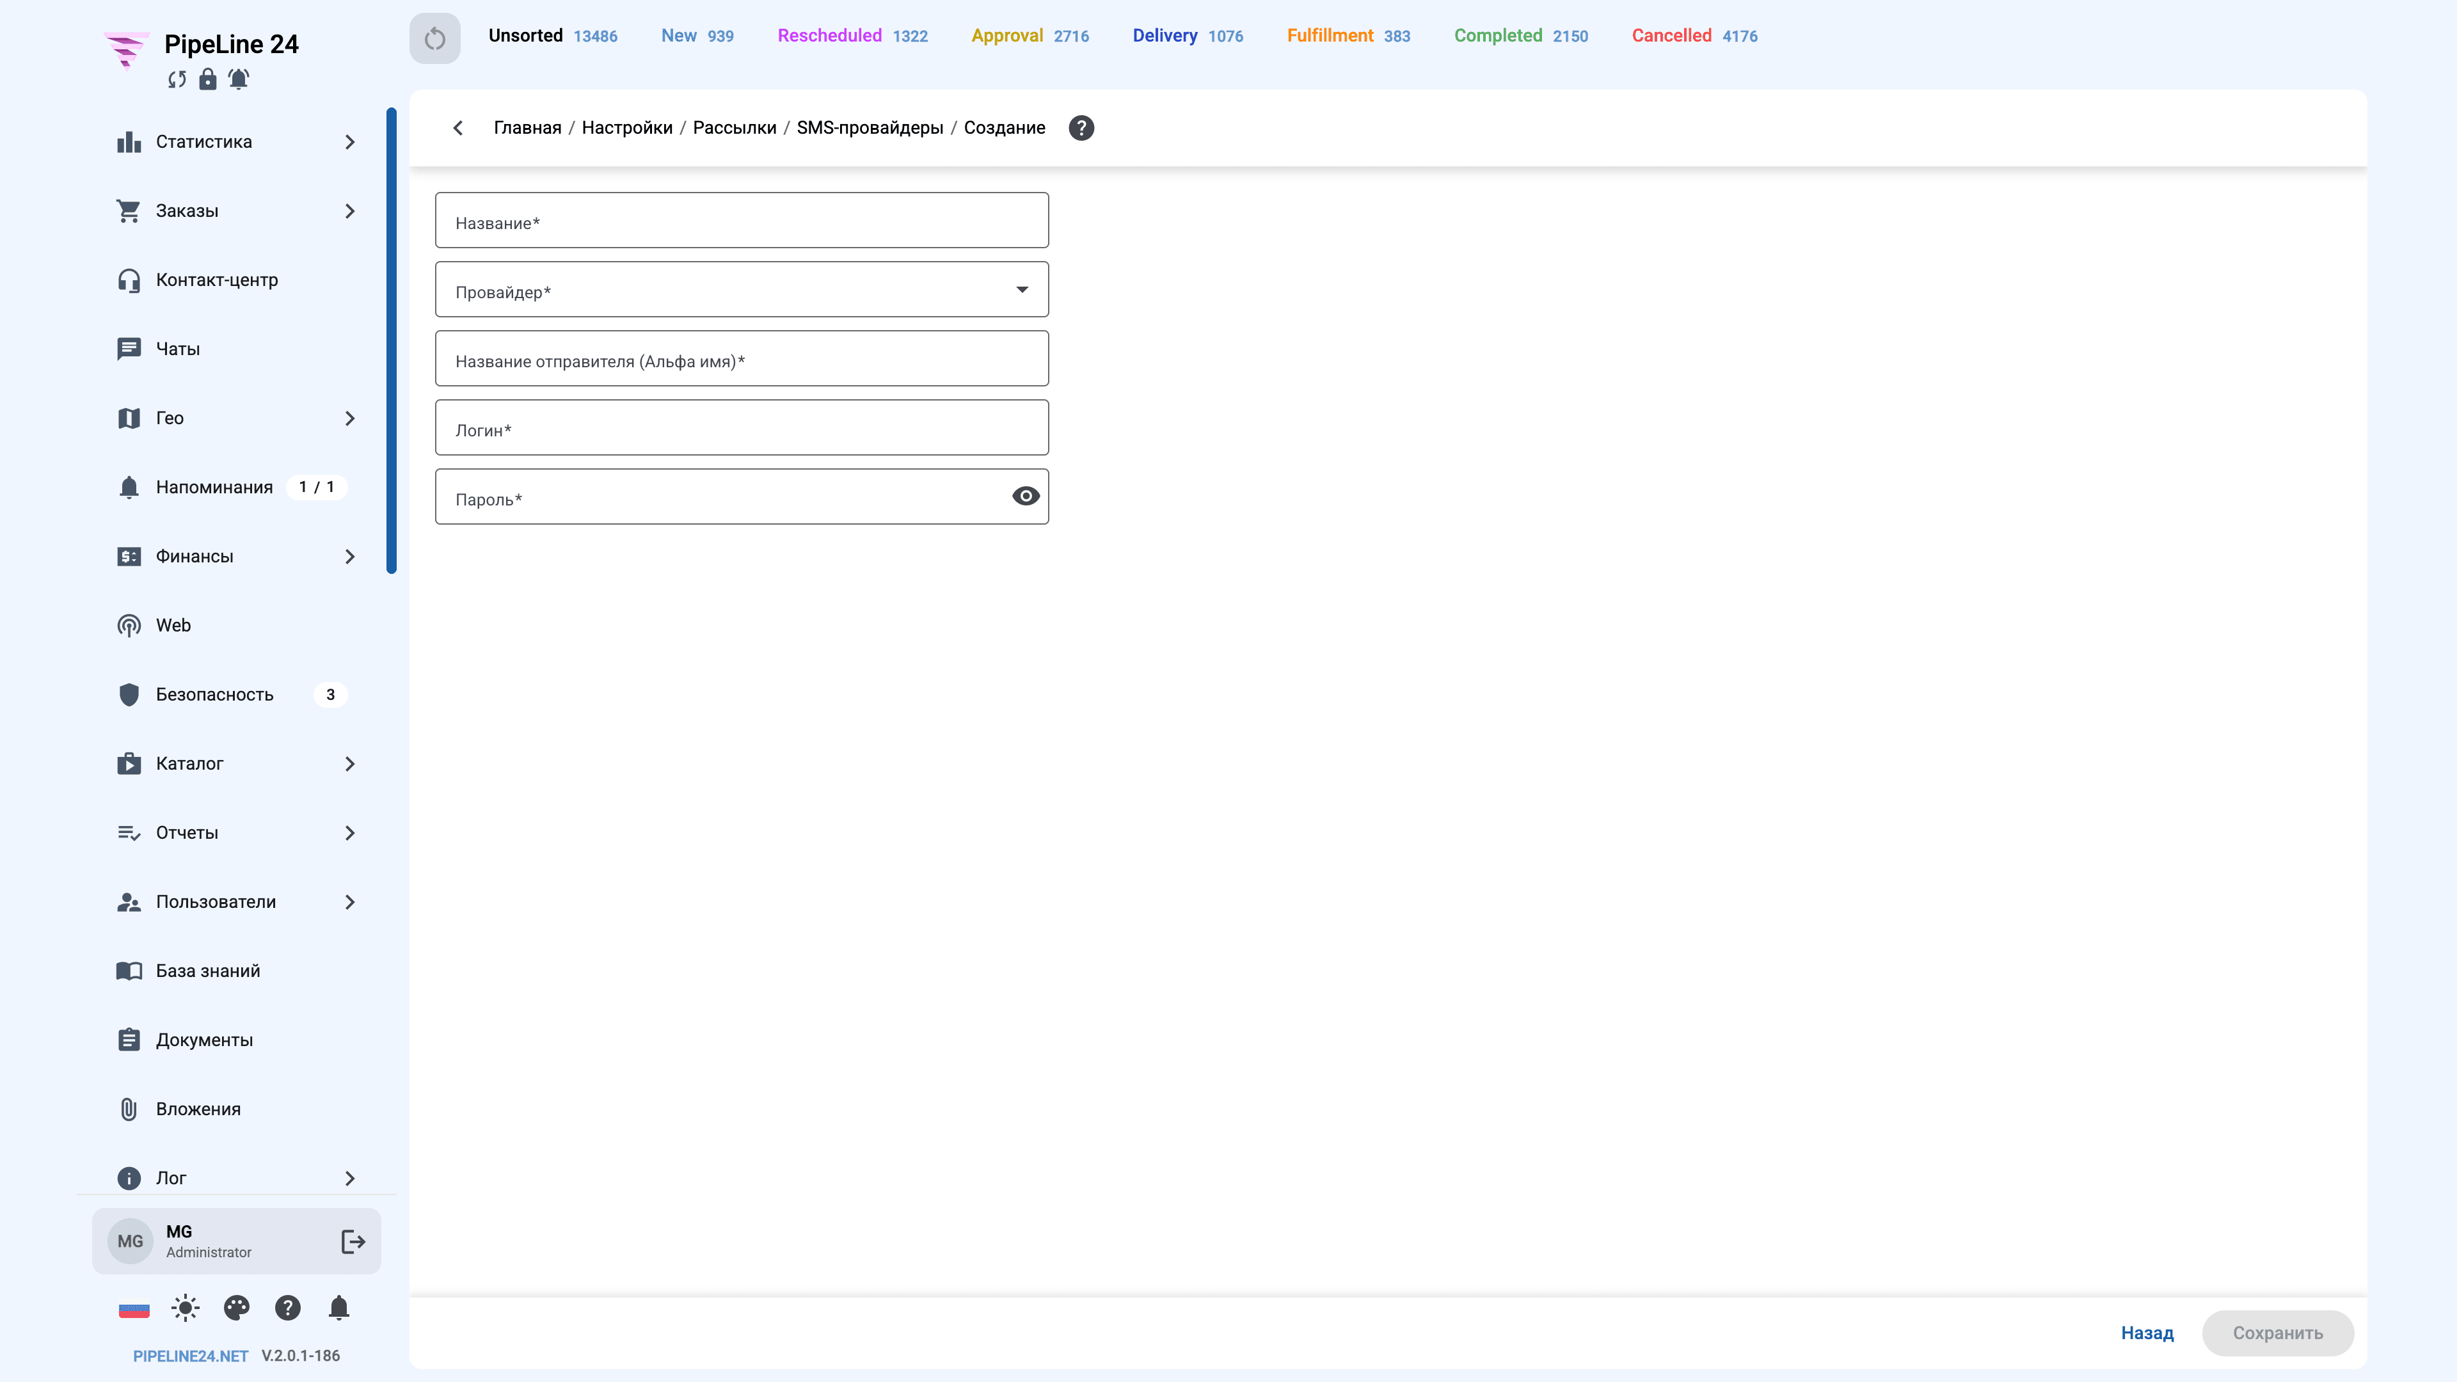Click the alarm bell icon under logo
The width and height of the screenshot is (2457, 1382).
point(239,79)
